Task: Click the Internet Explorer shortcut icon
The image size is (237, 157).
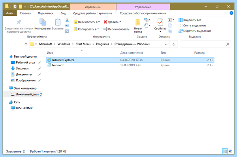Action: (x=49, y=60)
